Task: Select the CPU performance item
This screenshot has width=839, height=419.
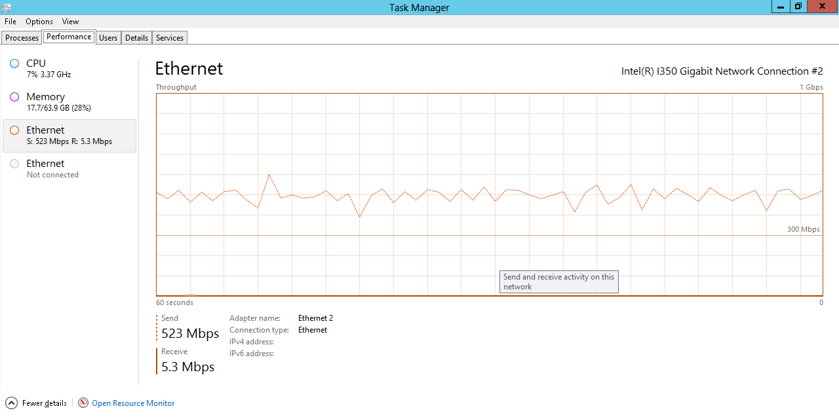Action: (69, 69)
